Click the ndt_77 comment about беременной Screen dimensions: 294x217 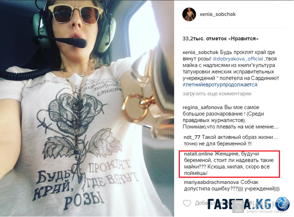[230, 141]
